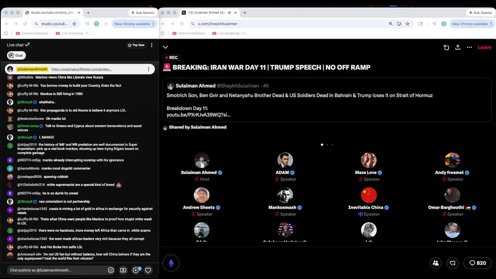The image size is (496, 279).
Task: Open Sulaiman Ahmed host avatar
Action: pos(201,160)
